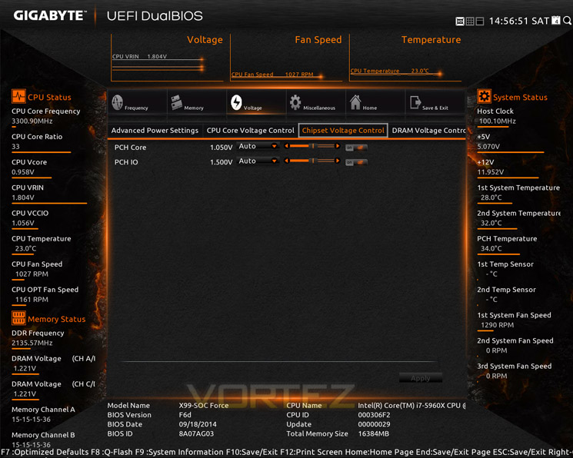Image resolution: width=573 pixels, height=458 pixels.
Task: Switch to HD display mode icon
Action: pyautogui.click(x=460, y=22)
